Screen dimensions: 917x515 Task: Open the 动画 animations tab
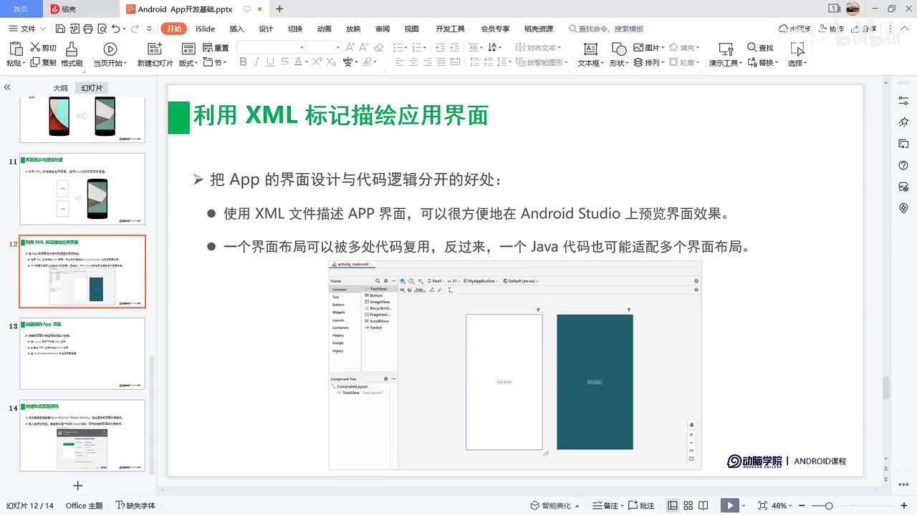point(325,29)
